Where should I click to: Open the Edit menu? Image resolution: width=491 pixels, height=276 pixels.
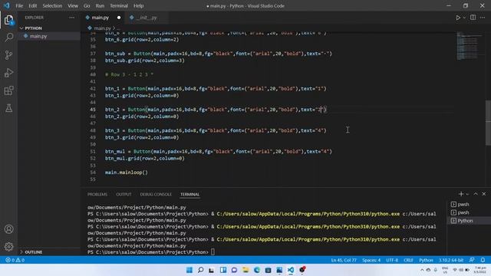pyautogui.click(x=32, y=5)
